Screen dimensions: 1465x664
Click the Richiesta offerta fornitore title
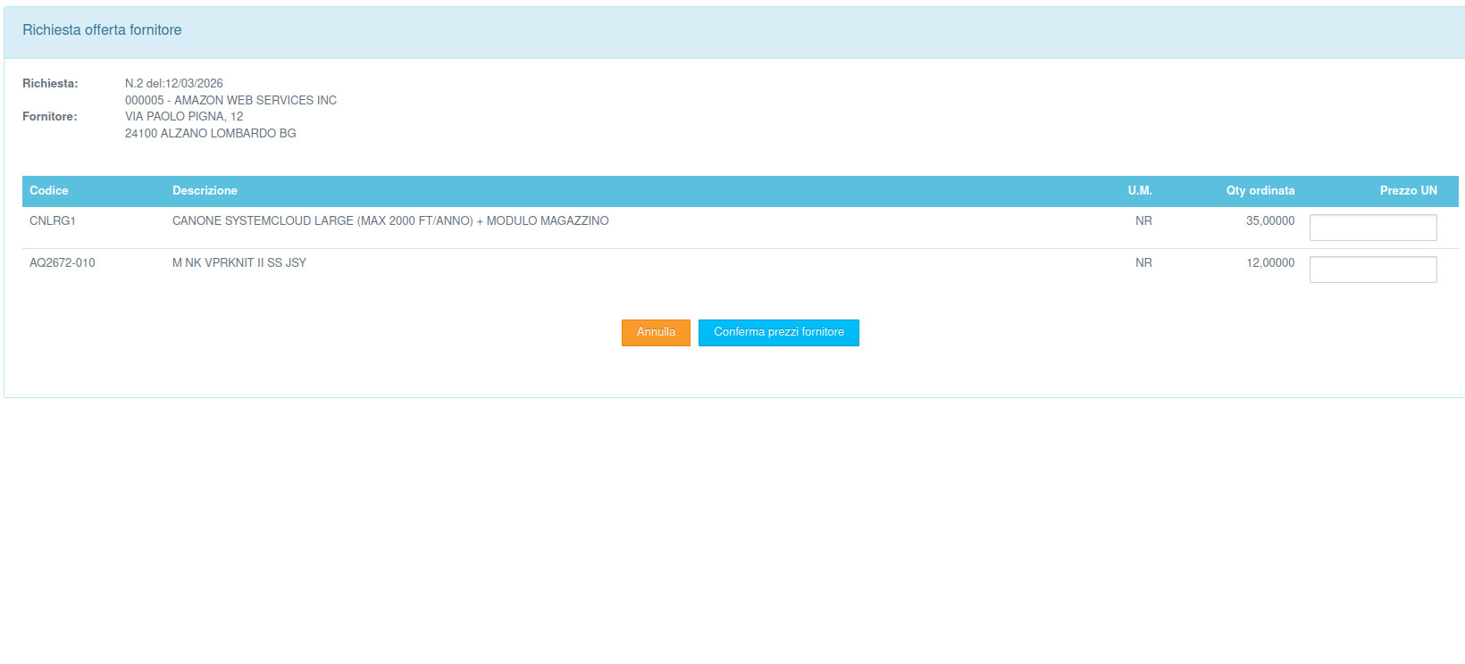(102, 30)
